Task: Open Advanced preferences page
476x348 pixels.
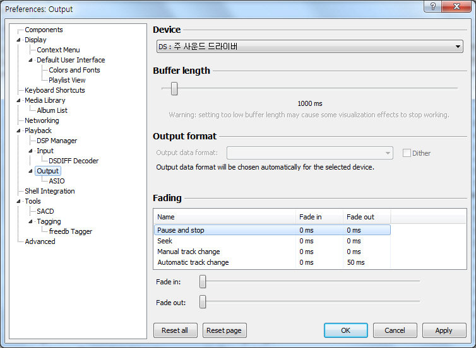Action: coord(40,241)
